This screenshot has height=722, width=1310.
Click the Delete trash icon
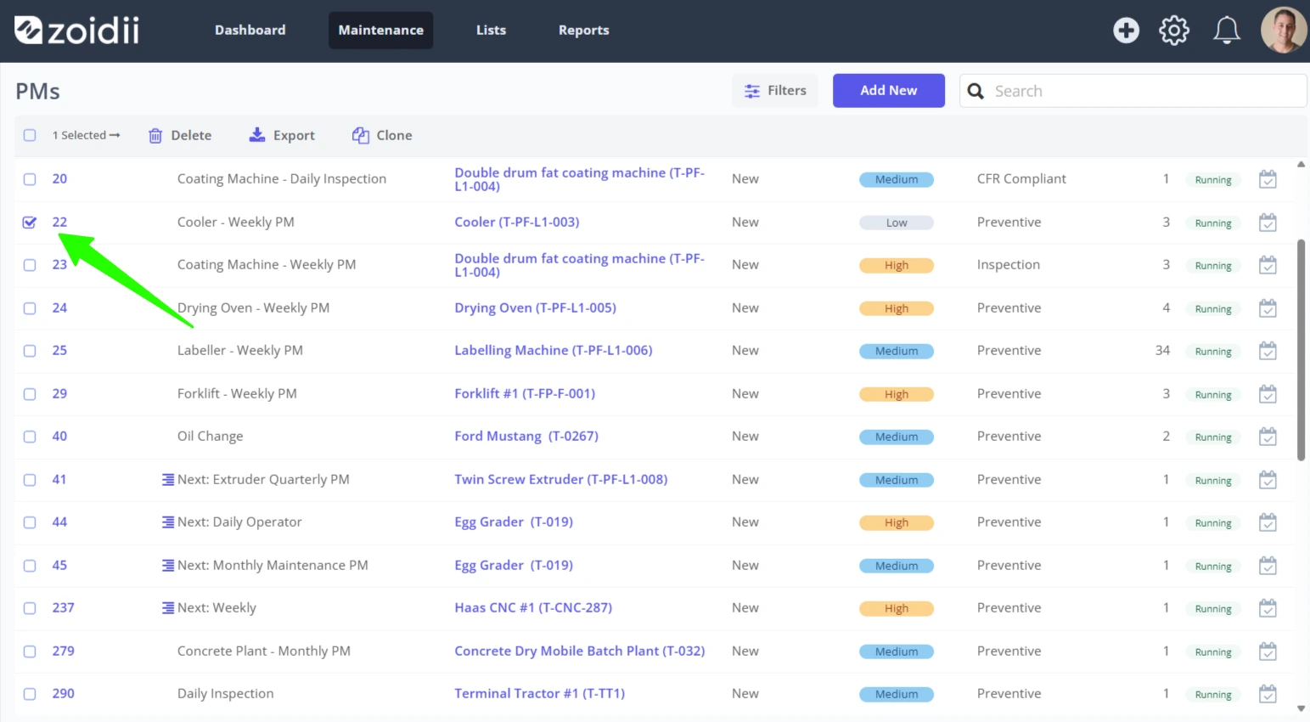(155, 136)
